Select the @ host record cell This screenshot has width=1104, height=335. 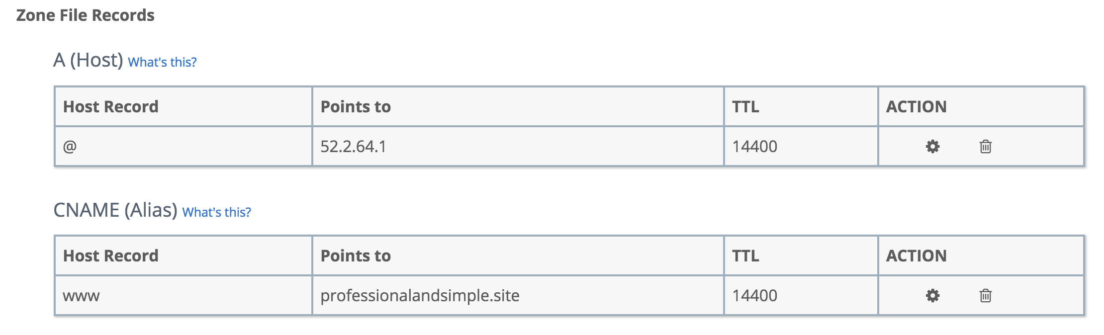click(70, 147)
